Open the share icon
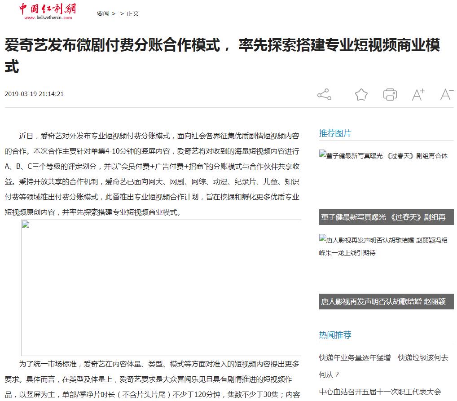The height and width of the screenshot is (401, 457). (x=325, y=94)
